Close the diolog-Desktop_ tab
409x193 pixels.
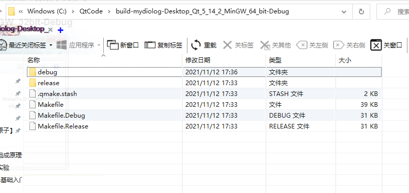pos(51,29)
